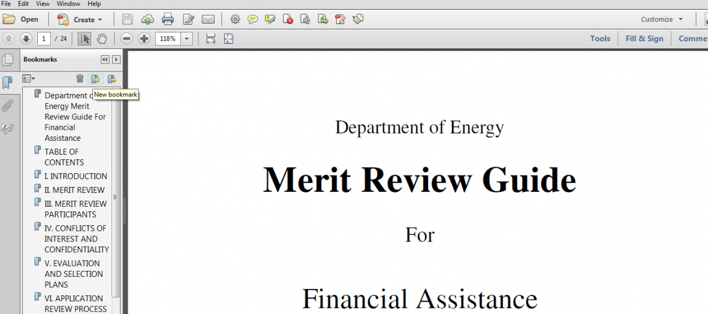
Task: Click the fit one full page icon
Action: click(x=228, y=39)
